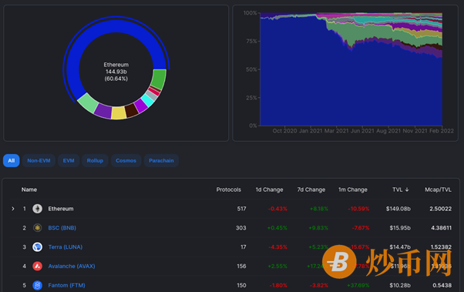Click Fantom 1m change +37.69%

click(x=358, y=285)
